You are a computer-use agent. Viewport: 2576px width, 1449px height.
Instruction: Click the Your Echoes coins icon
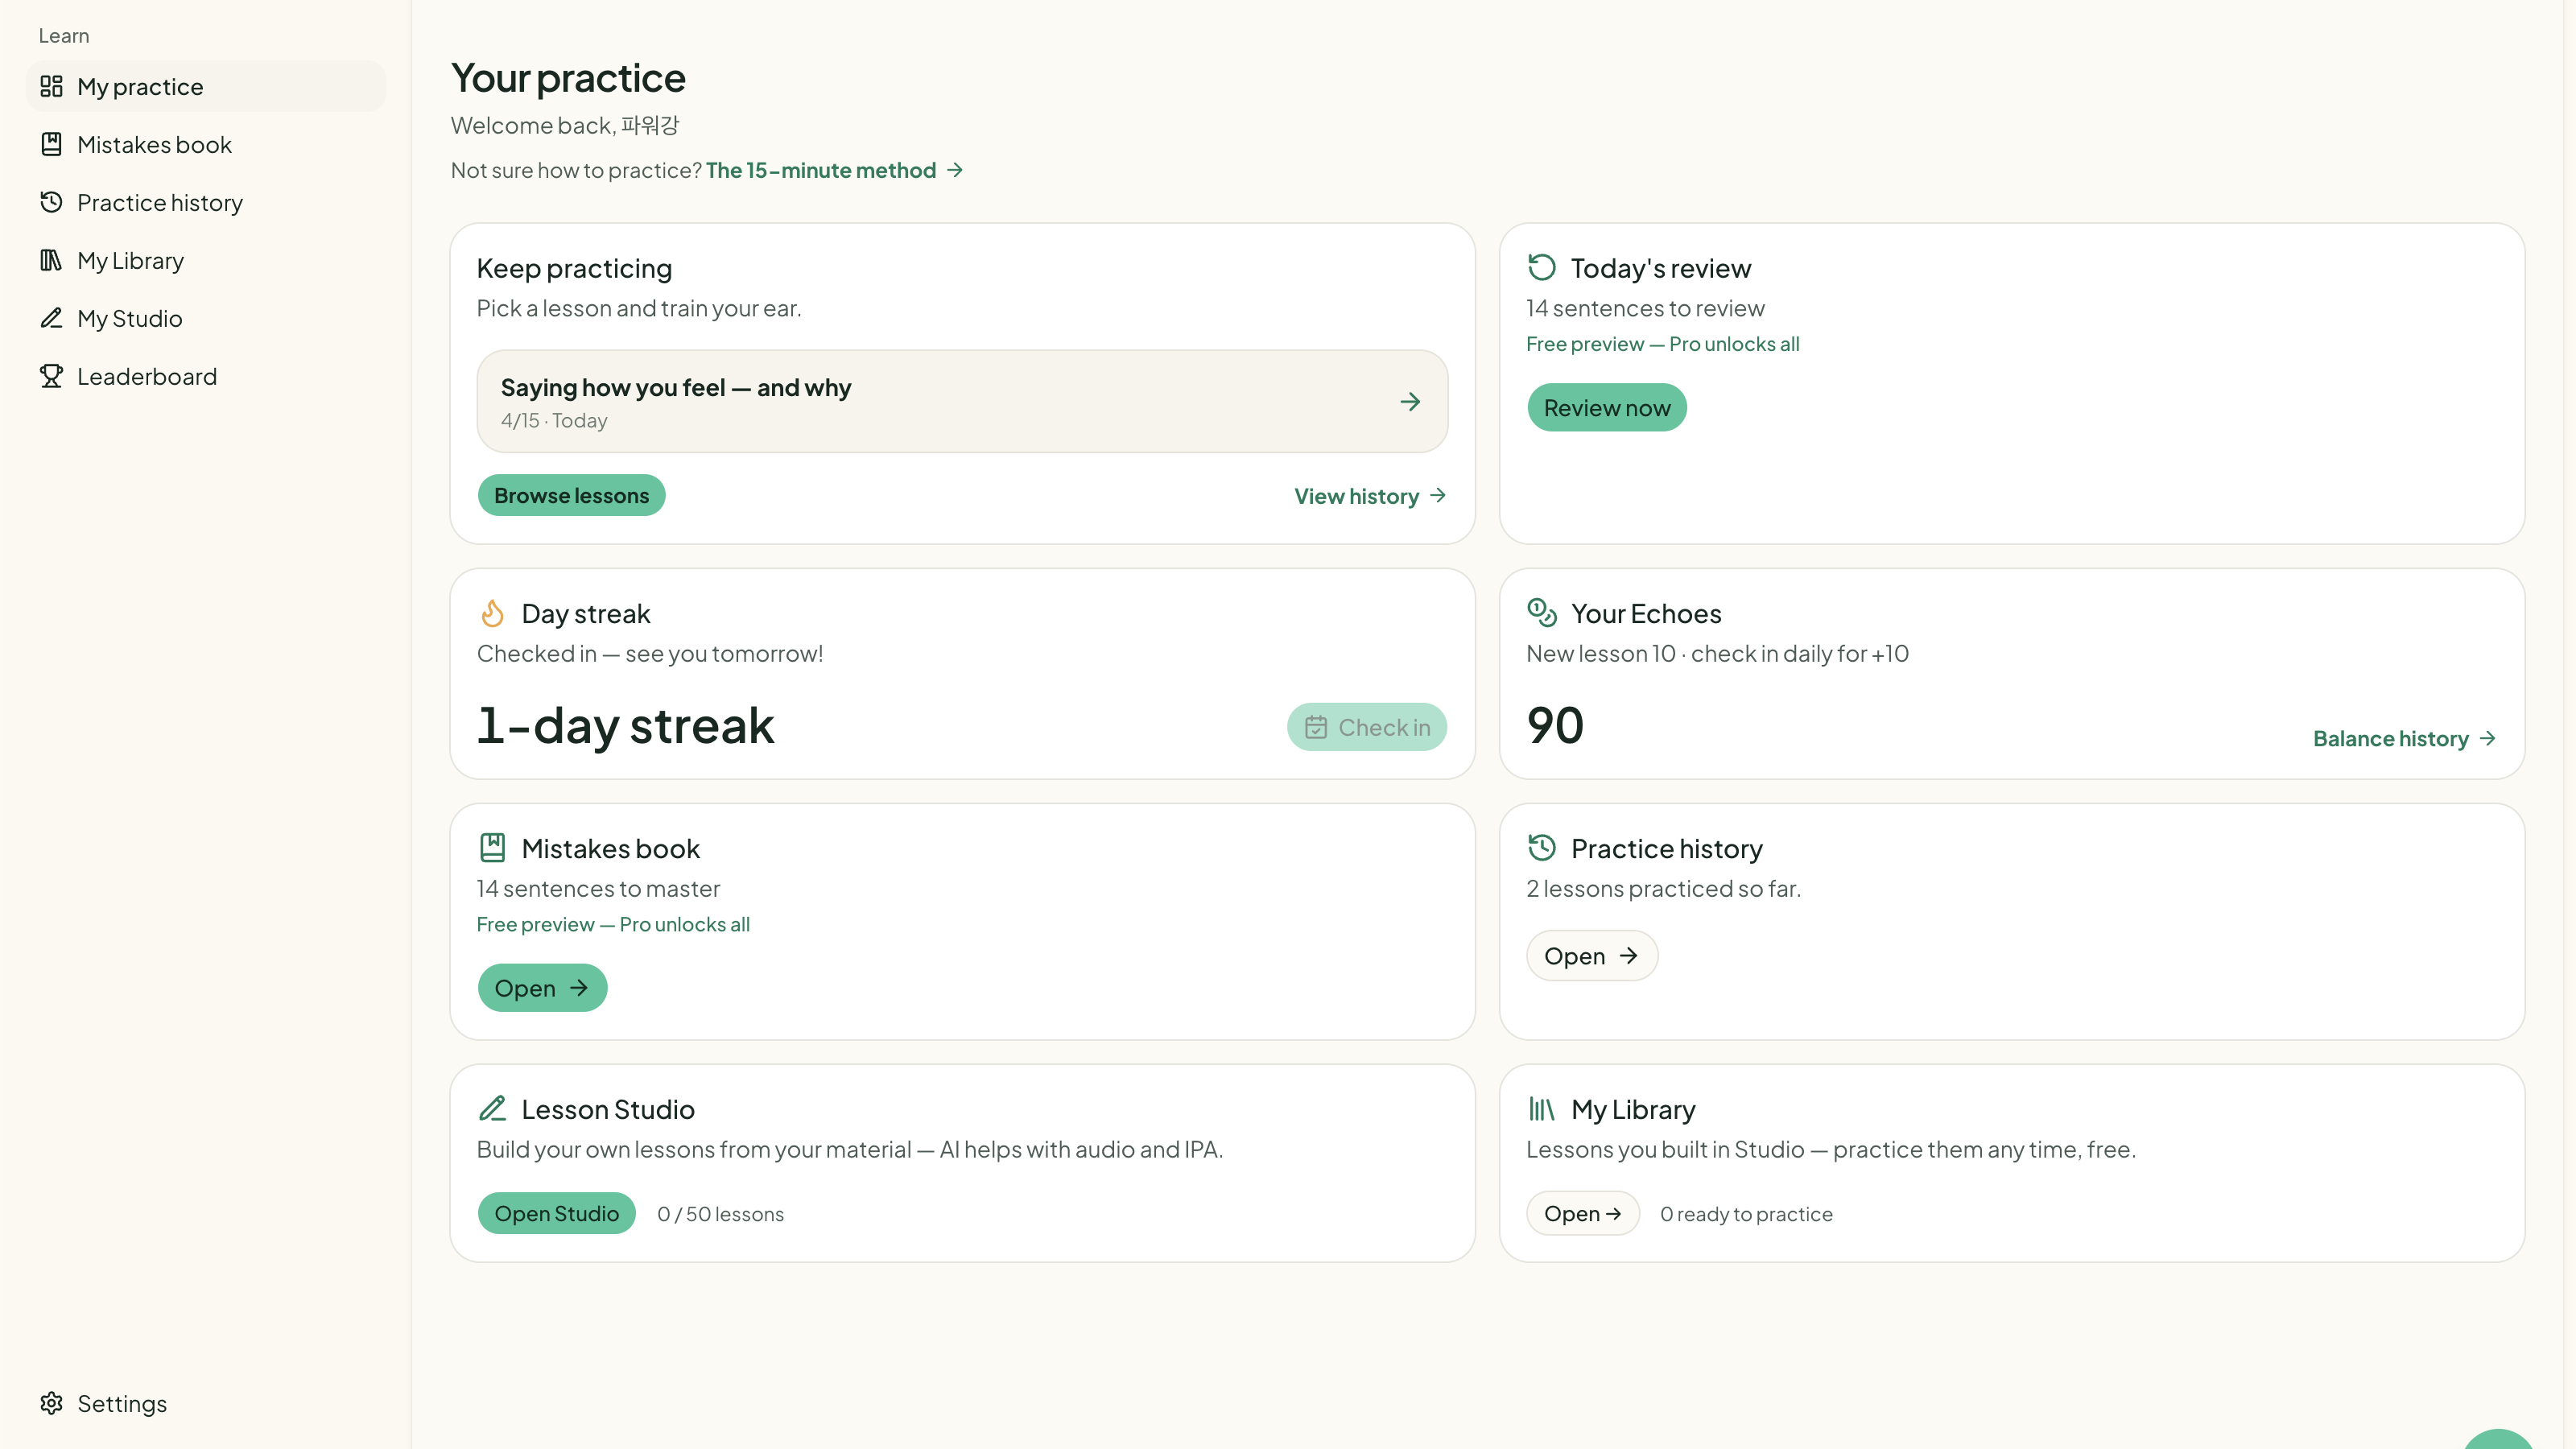(x=1542, y=612)
